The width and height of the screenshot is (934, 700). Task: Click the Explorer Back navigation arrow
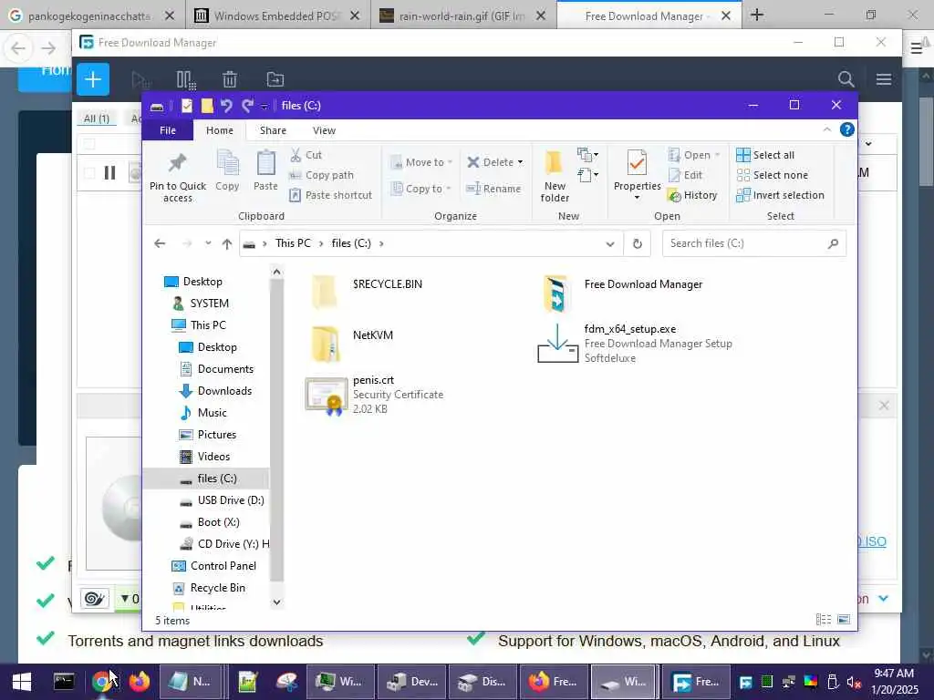tap(160, 243)
